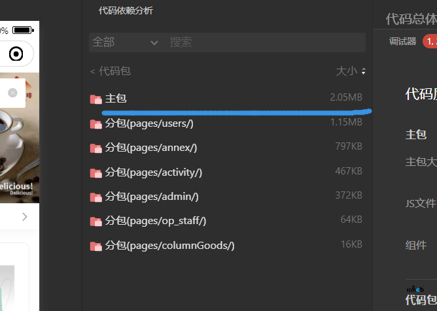The height and width of the screenshot is (311, 437).
Task: Select the 主包 package row
Action: pos(226,98)
